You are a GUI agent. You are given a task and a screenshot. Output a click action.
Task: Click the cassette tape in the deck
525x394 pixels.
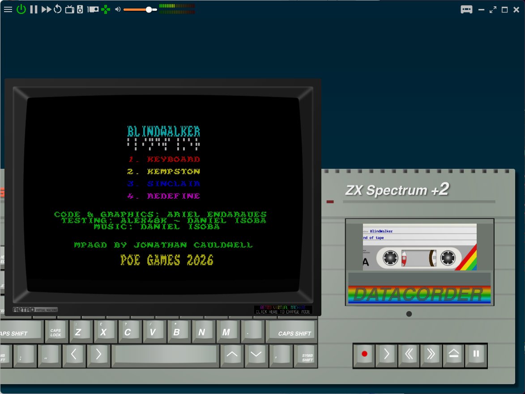pyautogui.click(x=419, y=247)
